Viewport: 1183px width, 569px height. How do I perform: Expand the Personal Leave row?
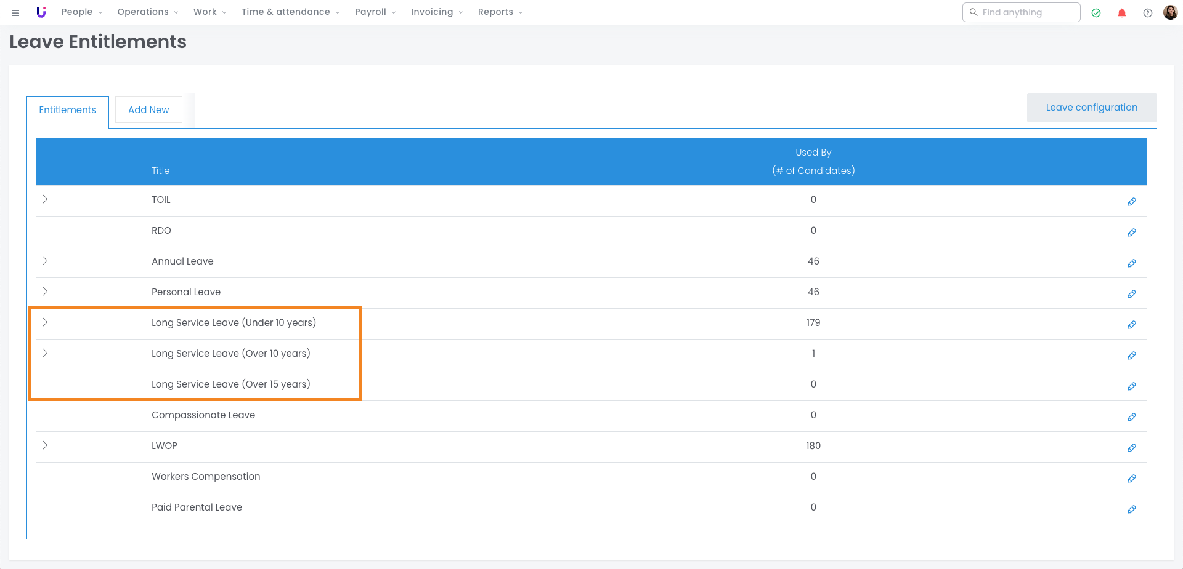(x=45, y=292)
